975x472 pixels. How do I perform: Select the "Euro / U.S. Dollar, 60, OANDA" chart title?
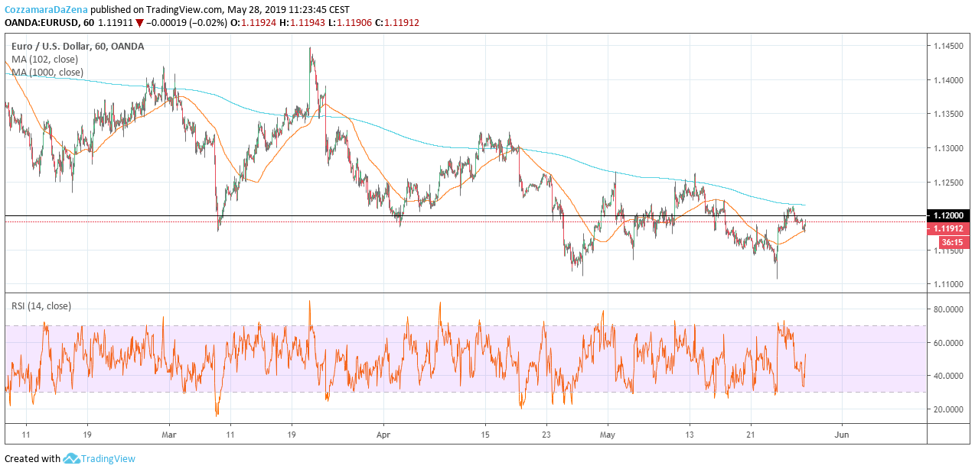coord(77,47)
